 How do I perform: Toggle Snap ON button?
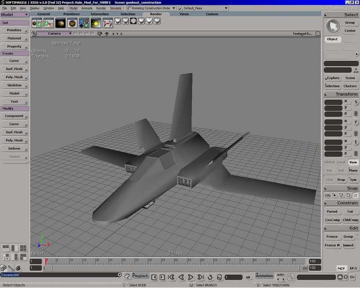tap(328, 195)
